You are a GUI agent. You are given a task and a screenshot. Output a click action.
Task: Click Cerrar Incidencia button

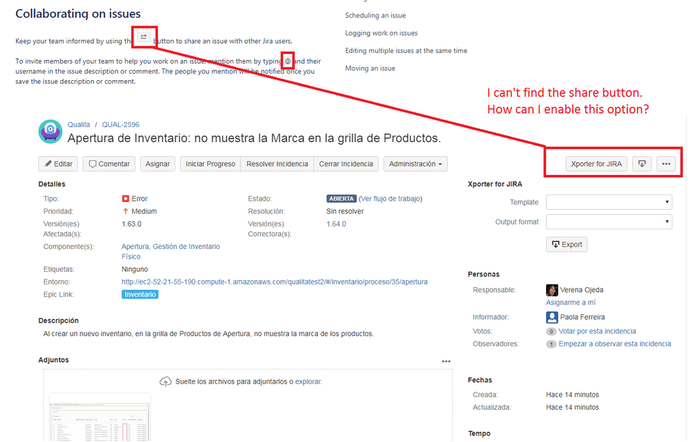(x=346, y=164)
